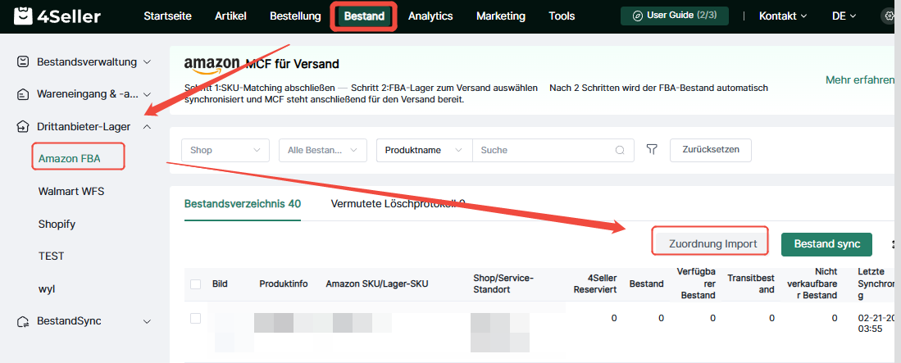Switch to Bestandsverzeichnis 40 tab
The width and height of the screenshot is (901, 363).
pos(243,204)
